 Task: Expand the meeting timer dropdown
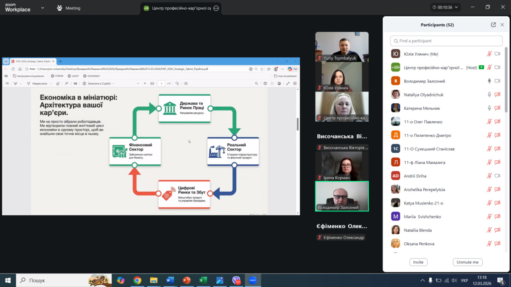457,7
